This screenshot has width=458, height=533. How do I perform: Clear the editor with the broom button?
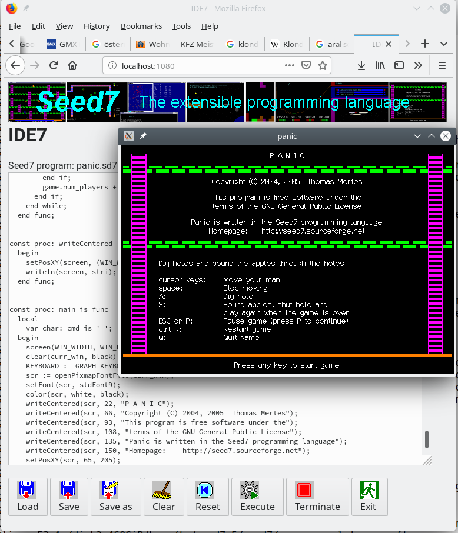(x=164, y=497)
